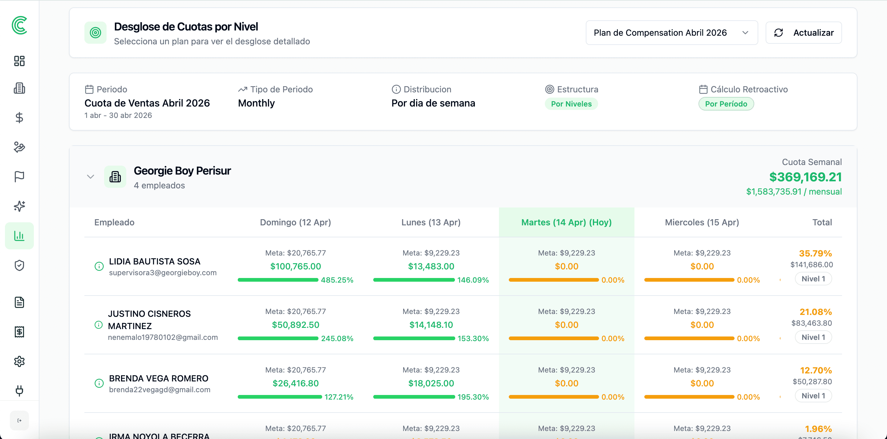Screen dimensions: 887x439
Task: Click LIDIA's Domingo 485.25% progress bar
Action: pyautogui.click(x=278, y=280)
